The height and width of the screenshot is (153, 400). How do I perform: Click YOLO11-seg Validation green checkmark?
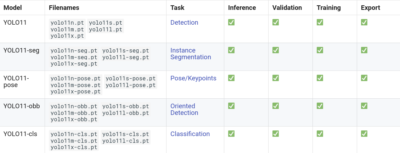point(276,50)
